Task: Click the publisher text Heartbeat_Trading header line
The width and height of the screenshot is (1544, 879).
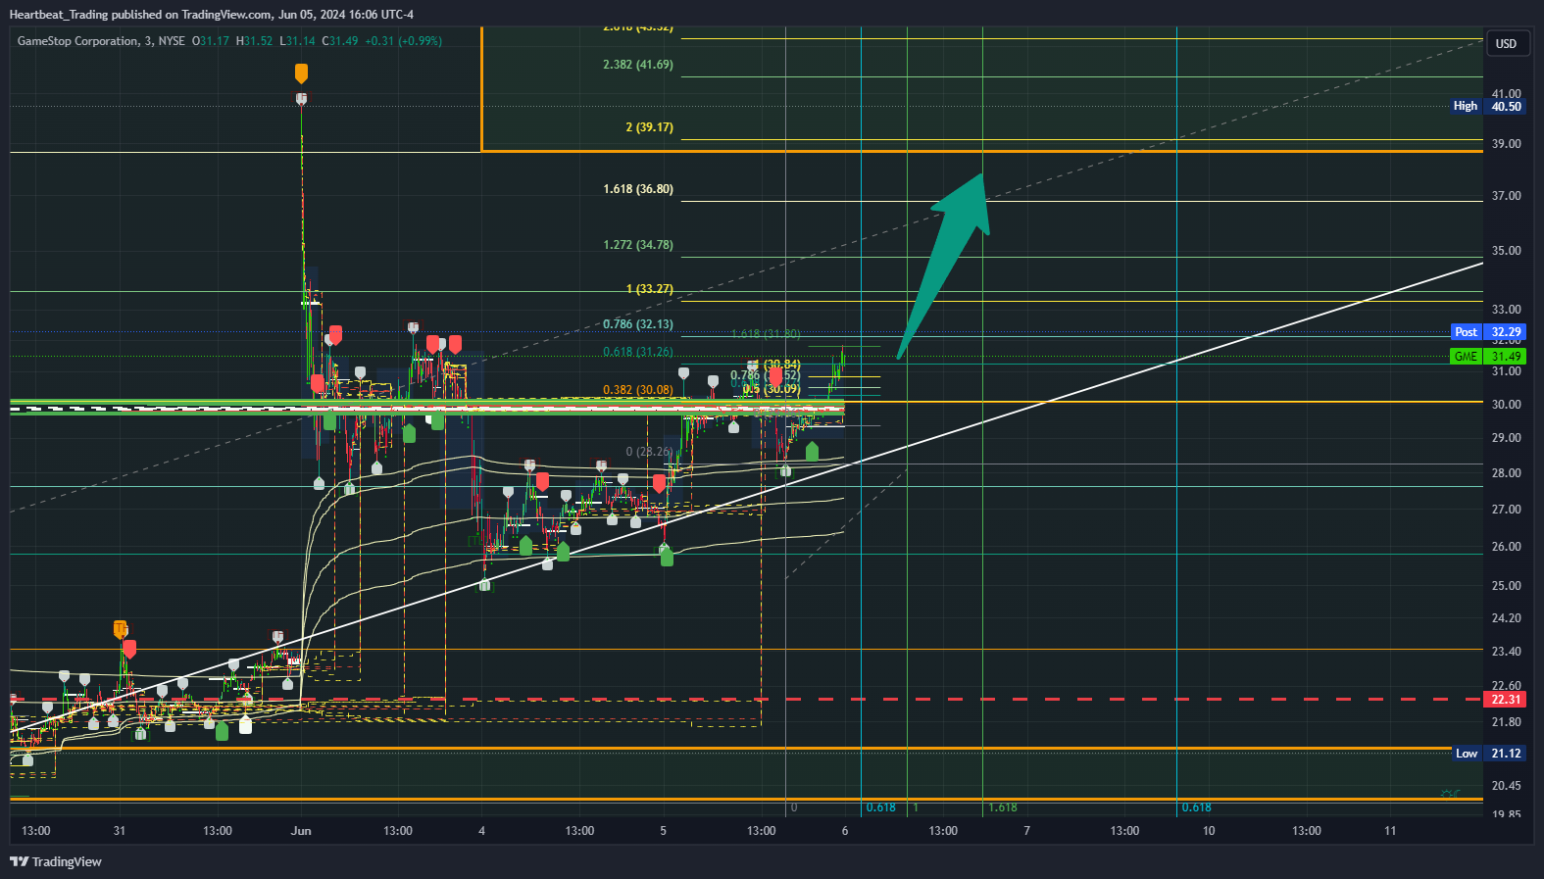Action: point(211,15)
